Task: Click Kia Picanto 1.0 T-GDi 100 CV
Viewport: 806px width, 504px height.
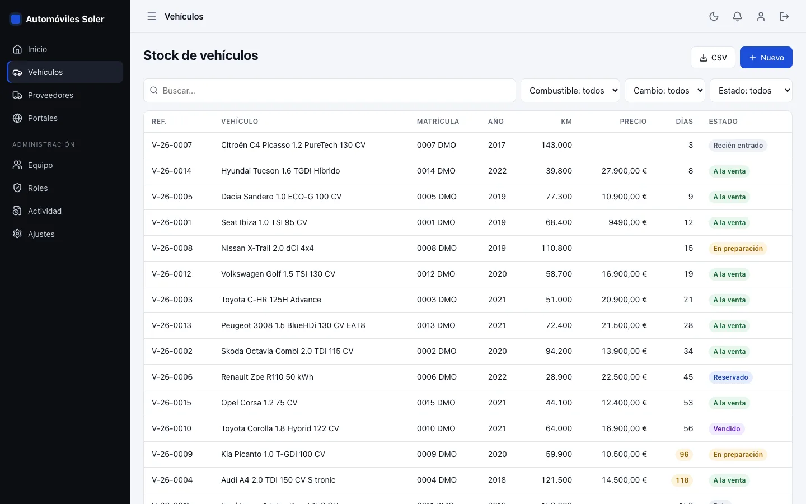Action: coord(273,454)
